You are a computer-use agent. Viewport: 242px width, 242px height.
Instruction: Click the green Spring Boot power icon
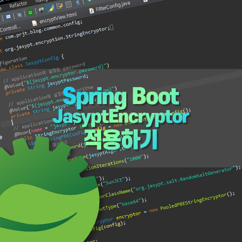pos(30,12)
